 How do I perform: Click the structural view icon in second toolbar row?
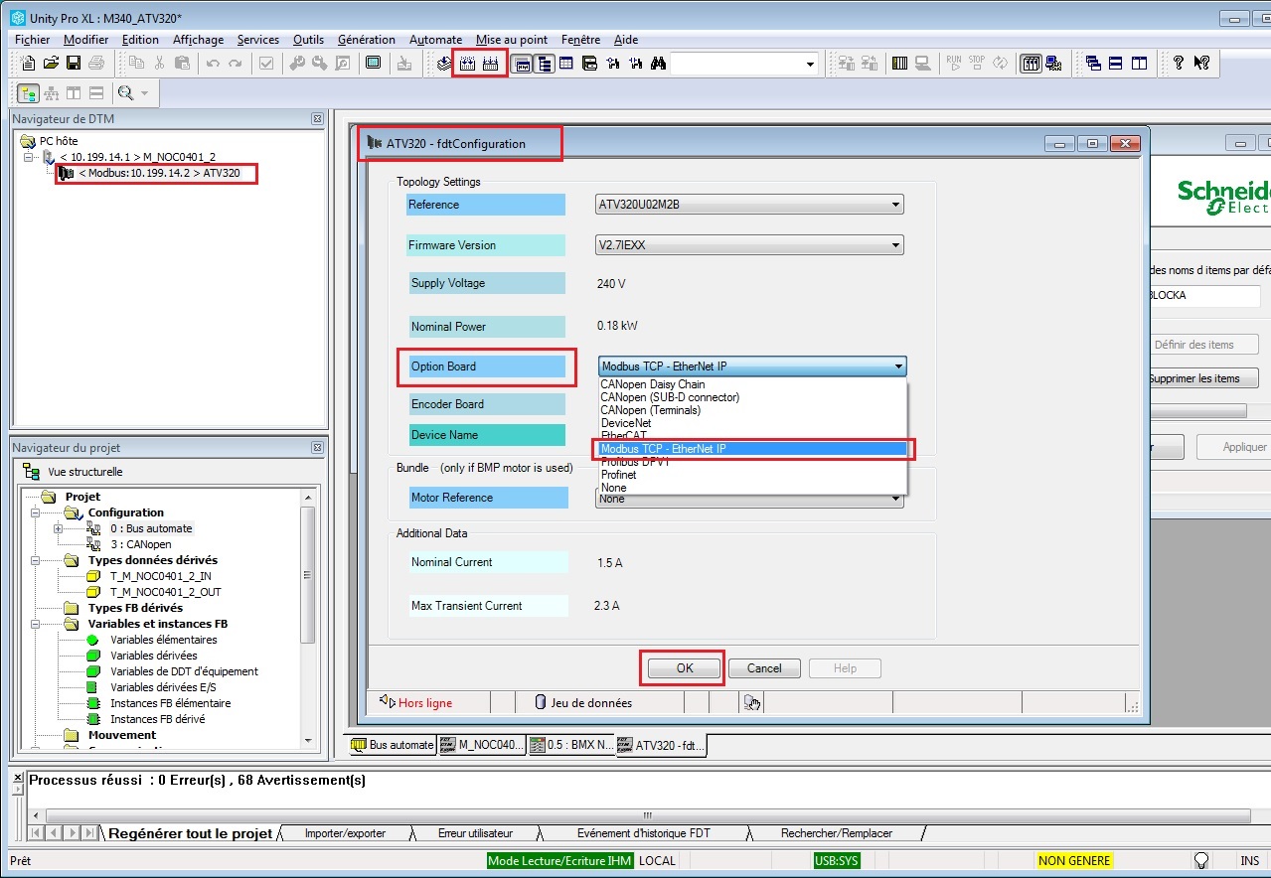(x=28, y=93)
